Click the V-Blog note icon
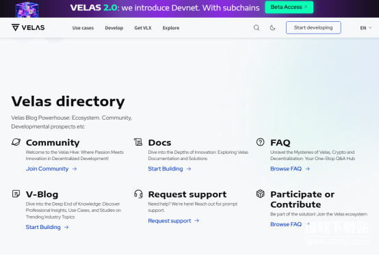This screenshot has width=379, height=255. [x=16, y=193]
